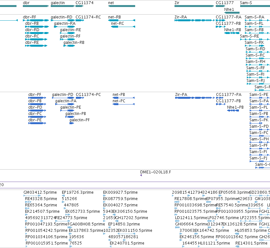270x248 pixels.
Task: Click the dbr gene label
Action: tap(26, 3)
